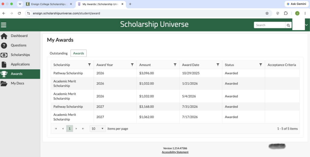Click the Search input field

[269, 25]
